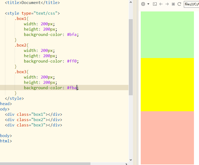The height and width of the screenshot is (165, 199).
Task: Place cursor on #ff0 color value
Action: [x=72, y=61]
